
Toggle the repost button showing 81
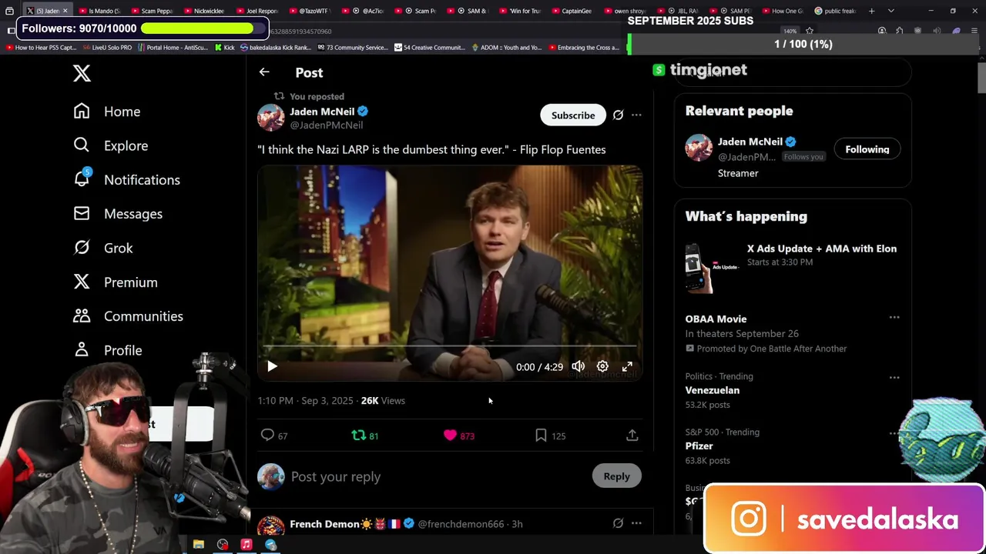click(x=365, y=436)
